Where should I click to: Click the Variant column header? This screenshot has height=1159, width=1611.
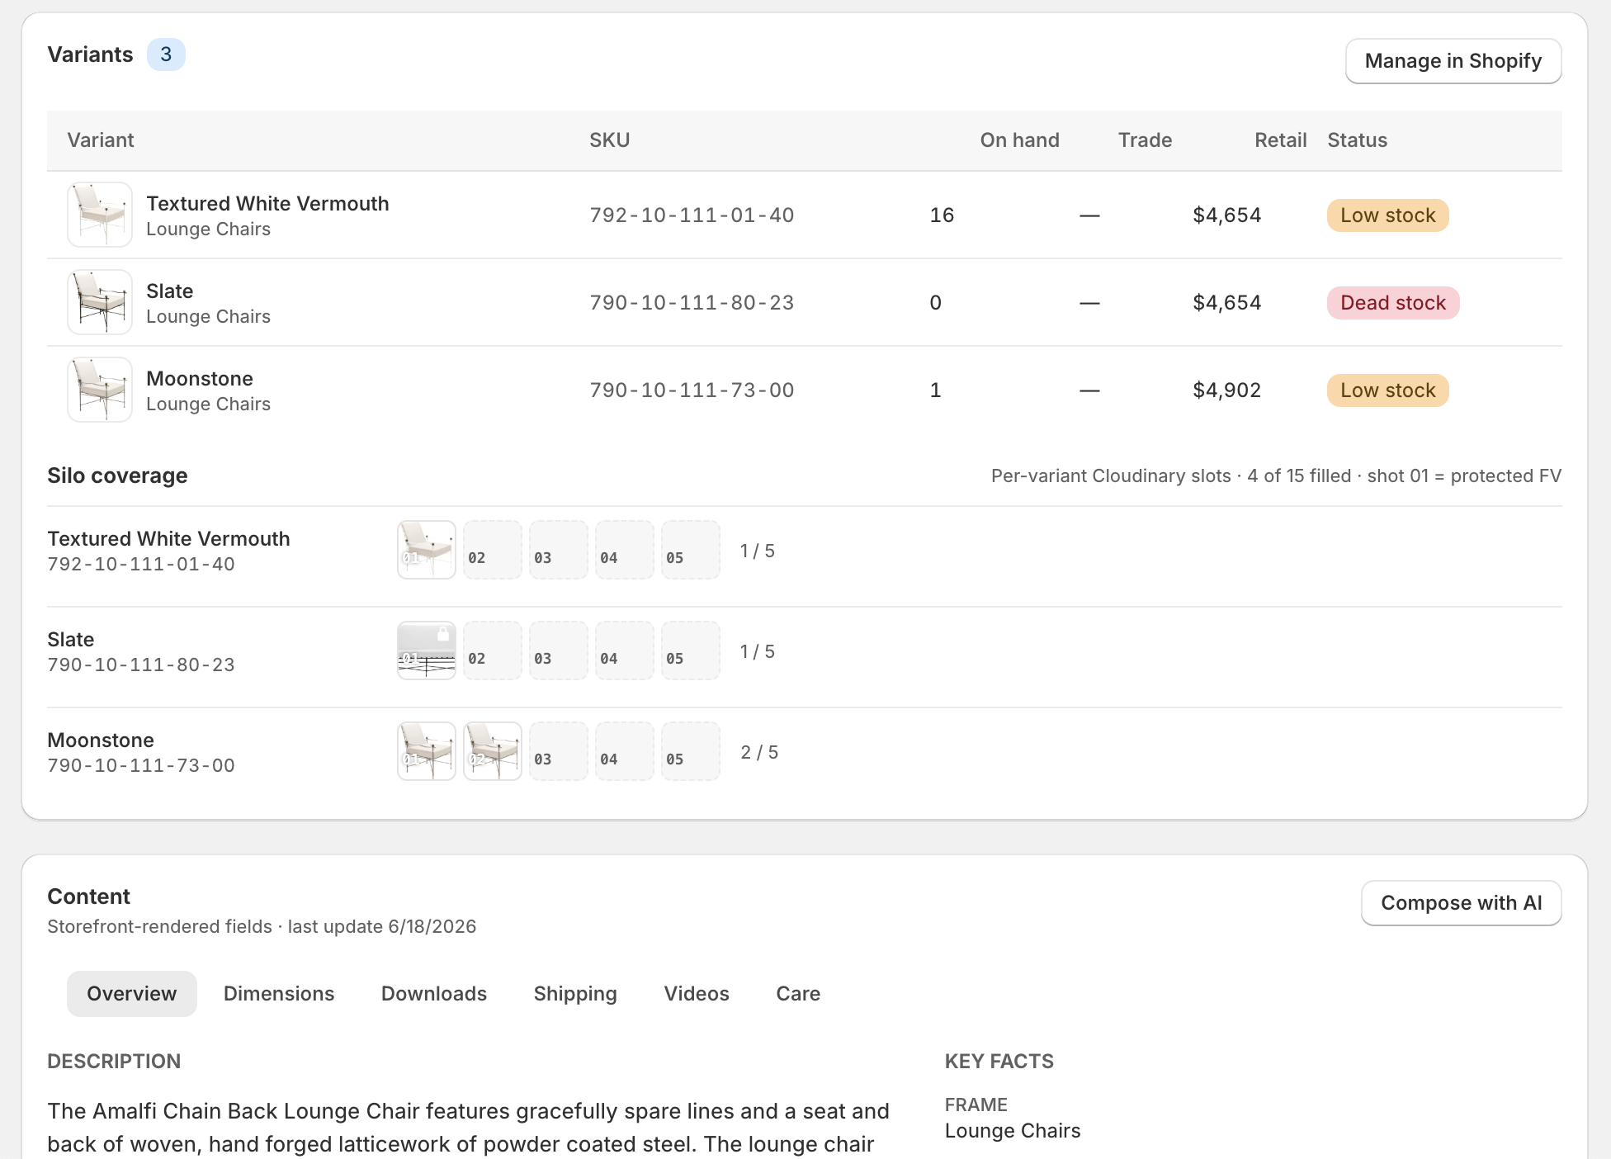click(101, 140)
